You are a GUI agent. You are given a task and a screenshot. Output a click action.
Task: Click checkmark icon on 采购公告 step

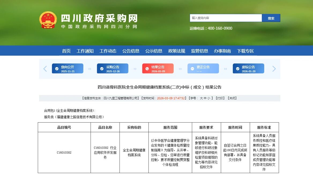102,69
